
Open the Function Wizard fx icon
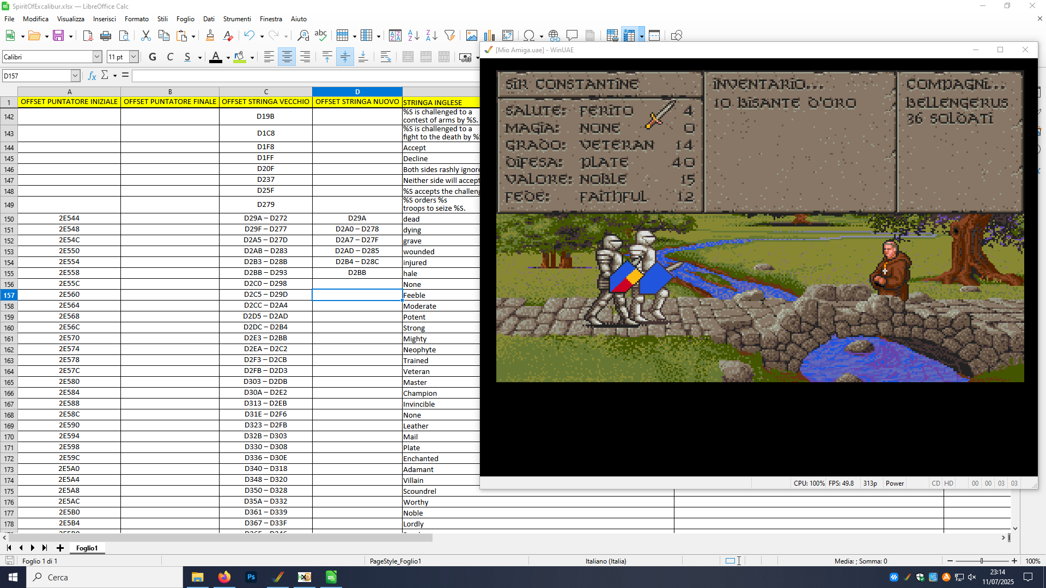[x=92, y=76]
